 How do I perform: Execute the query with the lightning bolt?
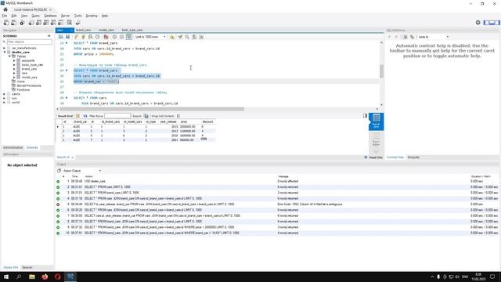(77, 37)
